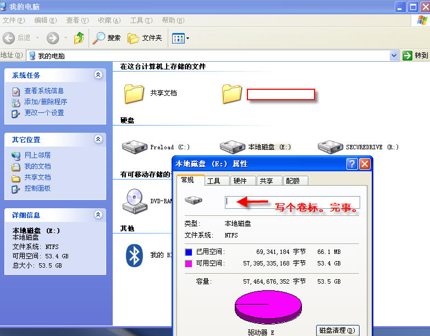Select the SECUREDRIVE (R:) drive icon
Screen dimensions: 430x336
pyautogui.click(x=330, y=147)
